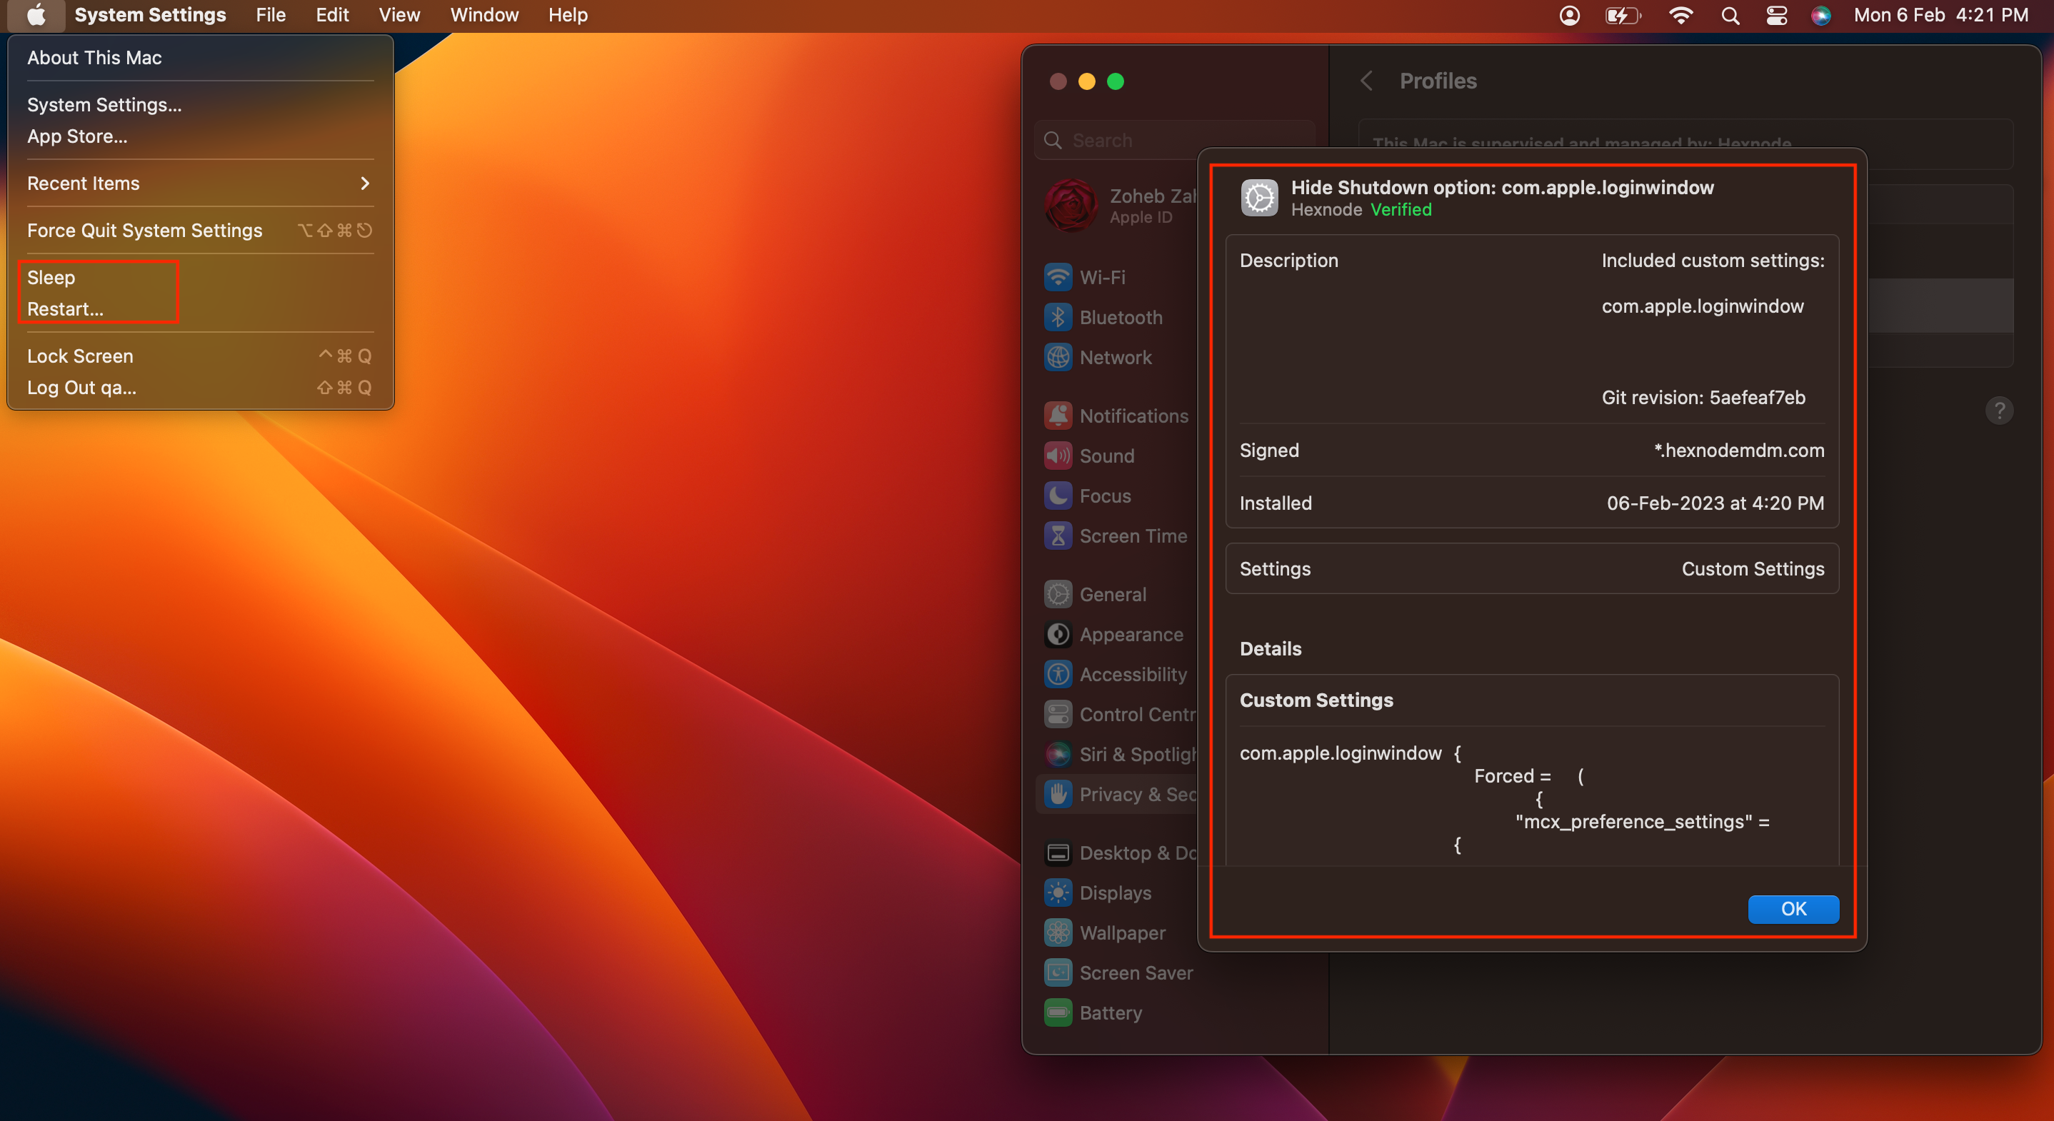
Task: Click the mcx_preference_settings line
Action: click(1642, 822)
